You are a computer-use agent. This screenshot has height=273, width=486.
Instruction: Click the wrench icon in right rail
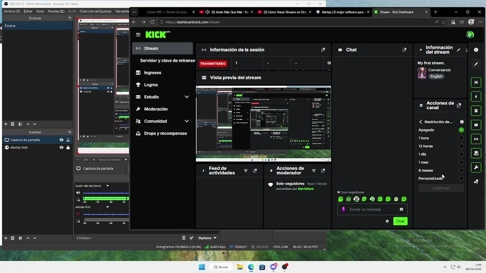point(476,167)
